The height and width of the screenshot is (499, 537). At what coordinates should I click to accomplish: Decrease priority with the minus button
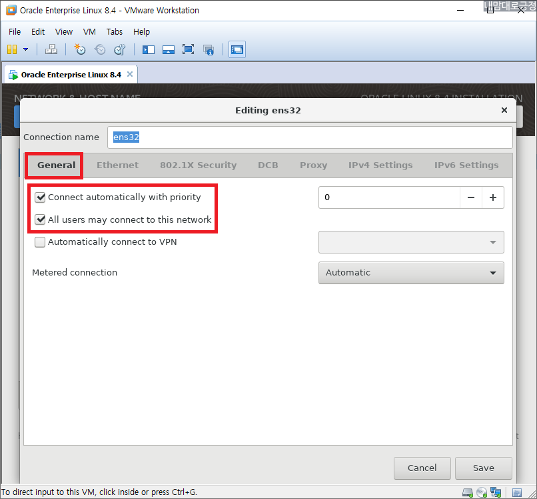pyautogui.click(x=471, y=197)
